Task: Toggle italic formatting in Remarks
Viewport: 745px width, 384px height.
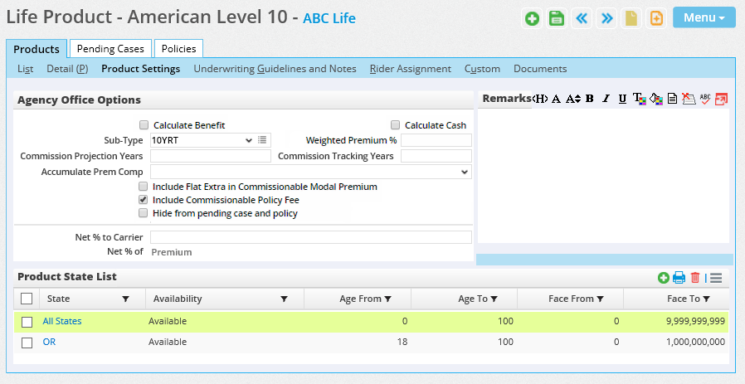Action: (606, 99)
